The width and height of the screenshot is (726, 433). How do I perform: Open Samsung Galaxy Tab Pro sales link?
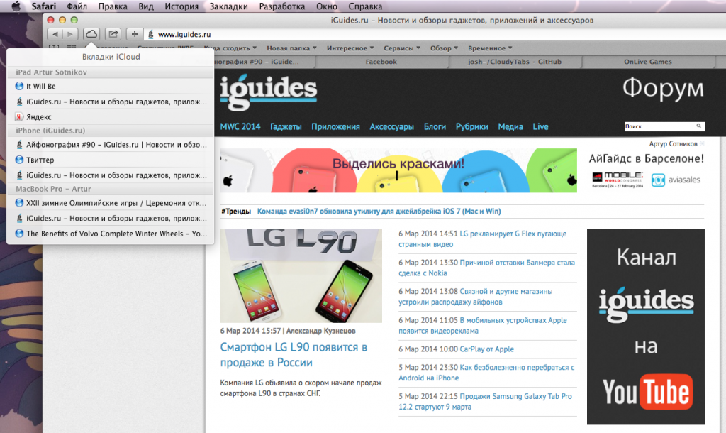(x=485, y=402)
